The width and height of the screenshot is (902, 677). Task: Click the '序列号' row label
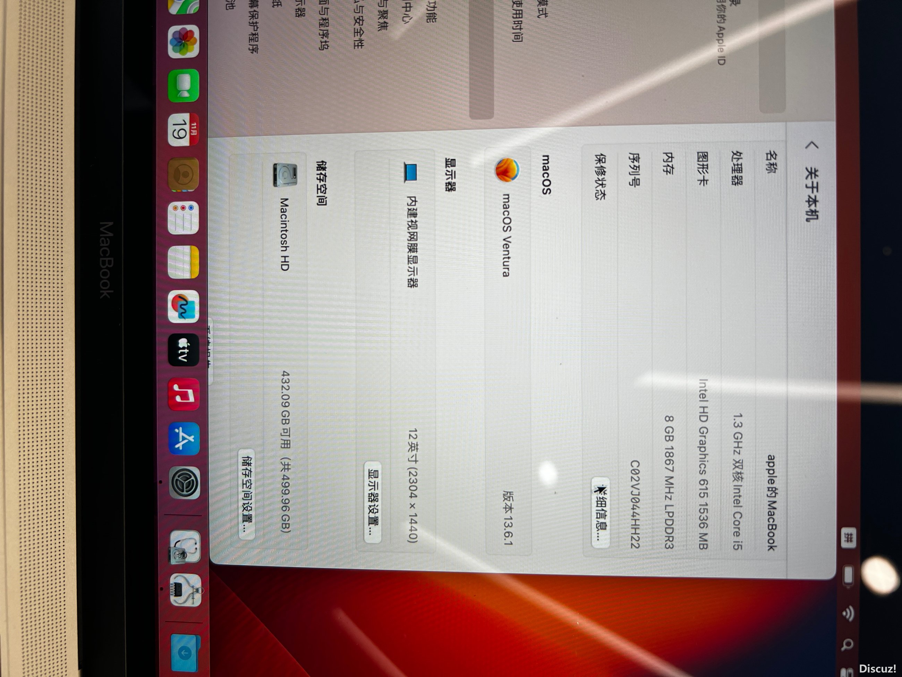click(634, 169)
